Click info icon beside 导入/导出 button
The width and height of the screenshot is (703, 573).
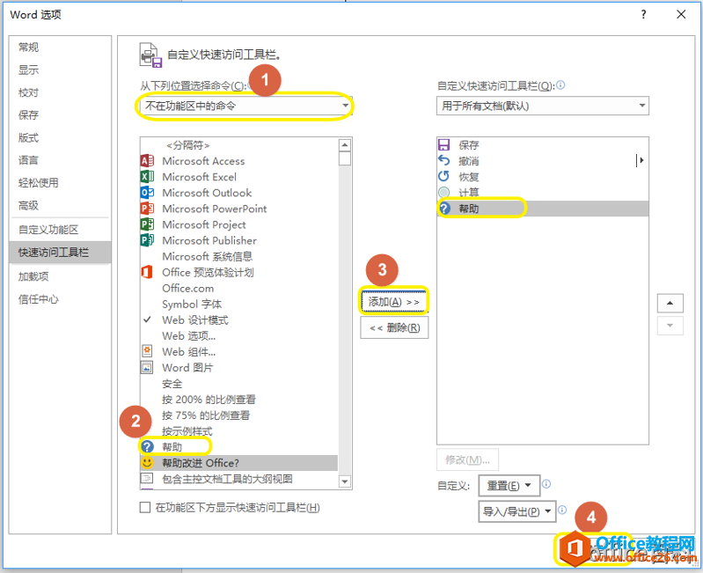click(562, 510)
